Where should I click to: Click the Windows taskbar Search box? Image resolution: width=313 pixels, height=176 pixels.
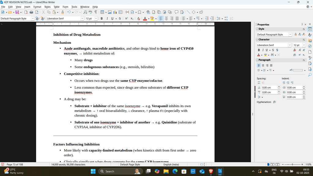click(x=120, y=171)
